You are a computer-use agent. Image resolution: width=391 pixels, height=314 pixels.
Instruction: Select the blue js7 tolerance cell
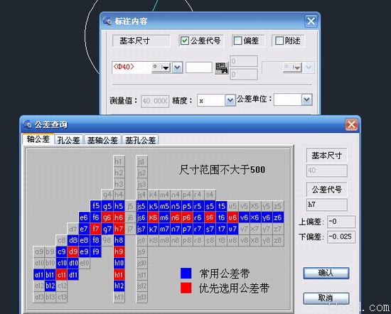click(141, 229)
